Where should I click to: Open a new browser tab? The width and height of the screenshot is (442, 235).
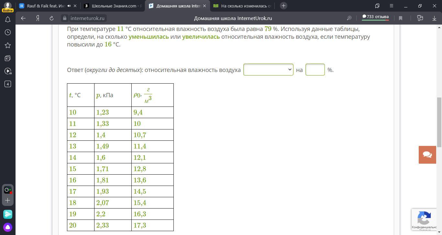click(x=283, y=6)
